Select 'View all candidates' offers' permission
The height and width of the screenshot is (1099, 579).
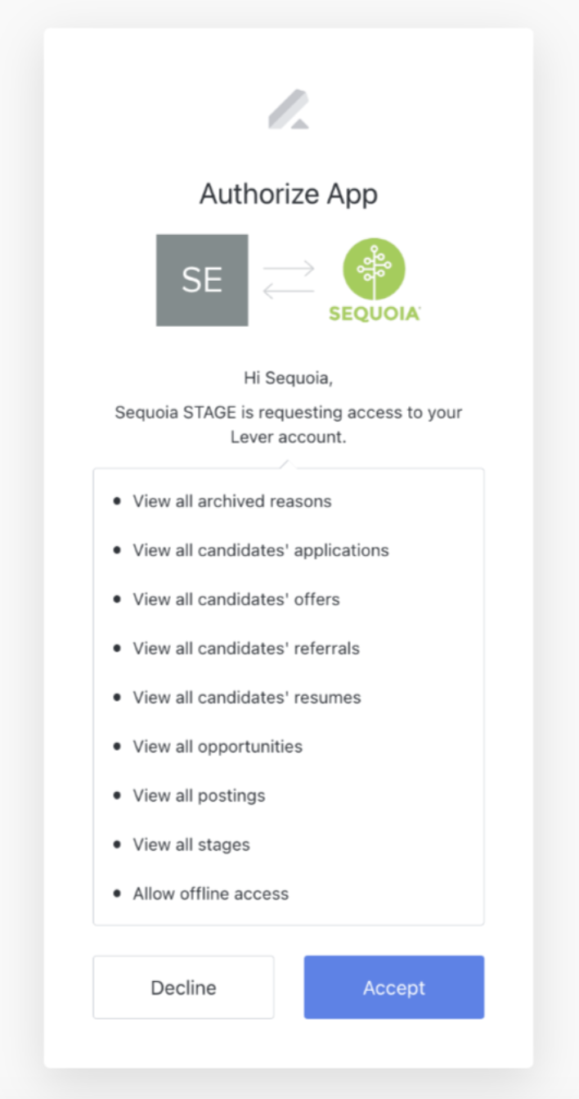(236, 599)
